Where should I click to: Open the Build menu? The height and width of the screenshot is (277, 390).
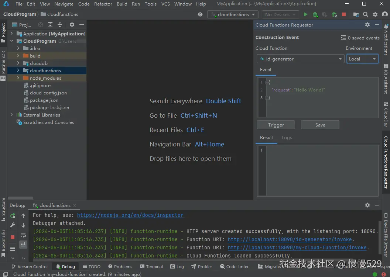[122, 4]
